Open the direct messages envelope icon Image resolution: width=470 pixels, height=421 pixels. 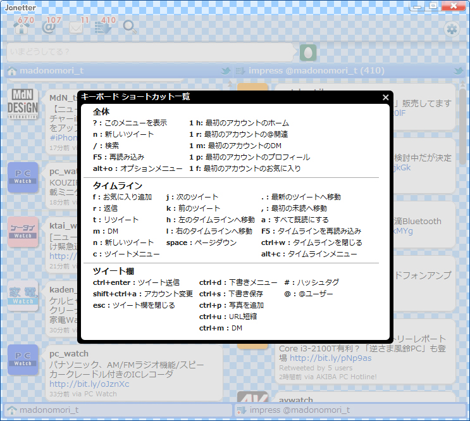click(x=76, y=27)
